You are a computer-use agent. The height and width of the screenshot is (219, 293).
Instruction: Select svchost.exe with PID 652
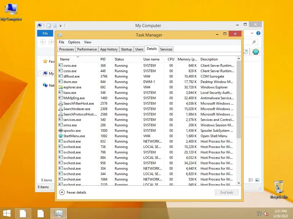coord(147,141)
